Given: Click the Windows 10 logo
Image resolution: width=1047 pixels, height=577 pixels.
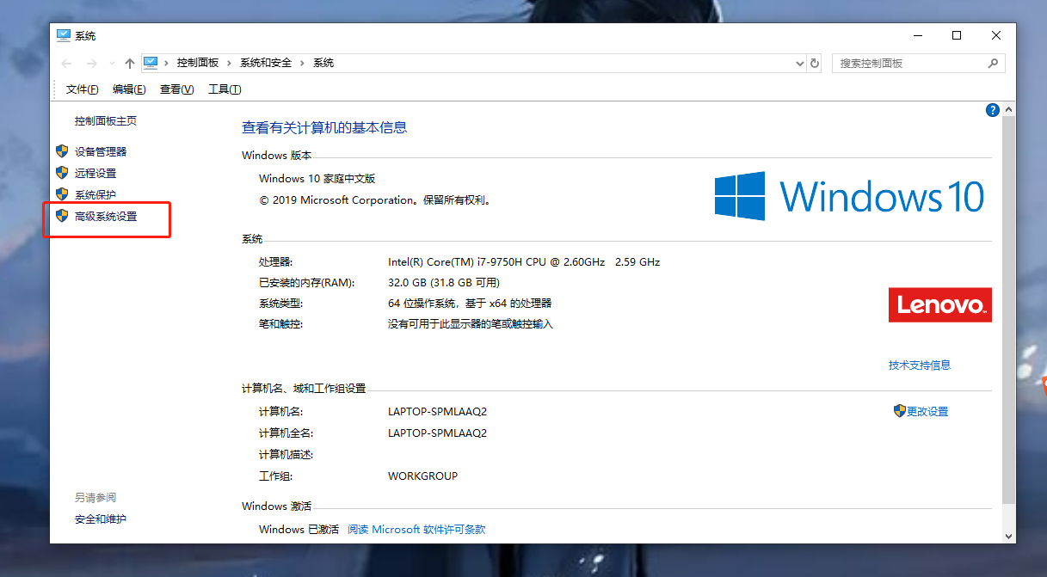Looking at the screenshot, I should coord(849,196).
